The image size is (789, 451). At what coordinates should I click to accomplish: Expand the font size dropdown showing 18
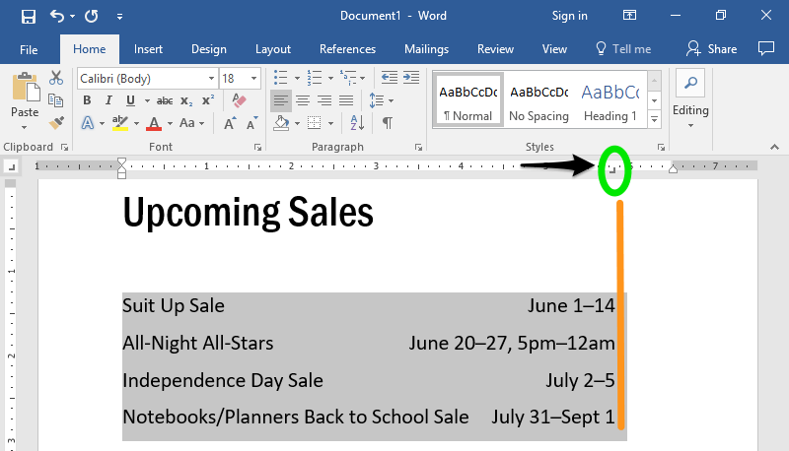(255, 78)
